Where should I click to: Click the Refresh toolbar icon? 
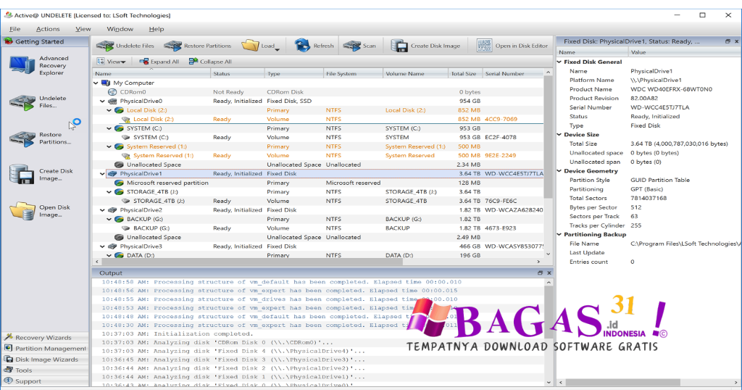[302, 46]
